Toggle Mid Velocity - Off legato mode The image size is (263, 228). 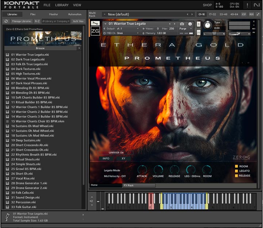click(x=115, y=176)
